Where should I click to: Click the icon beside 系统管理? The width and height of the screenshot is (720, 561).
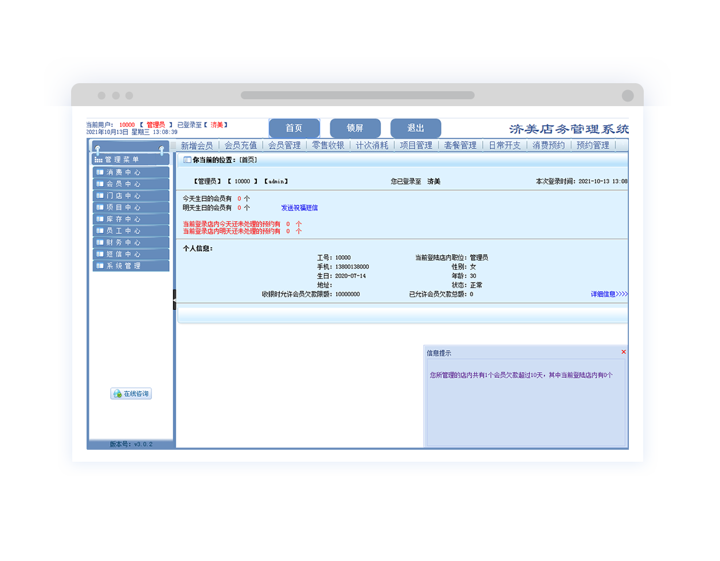point(100,266)
